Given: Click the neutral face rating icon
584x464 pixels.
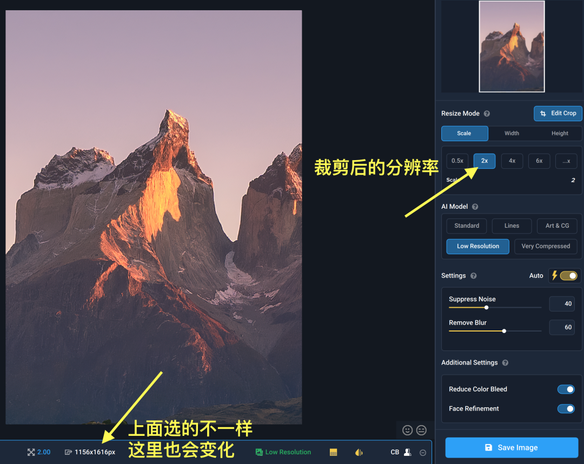Looking at the screenshot, I should click(x=421, y=430).
